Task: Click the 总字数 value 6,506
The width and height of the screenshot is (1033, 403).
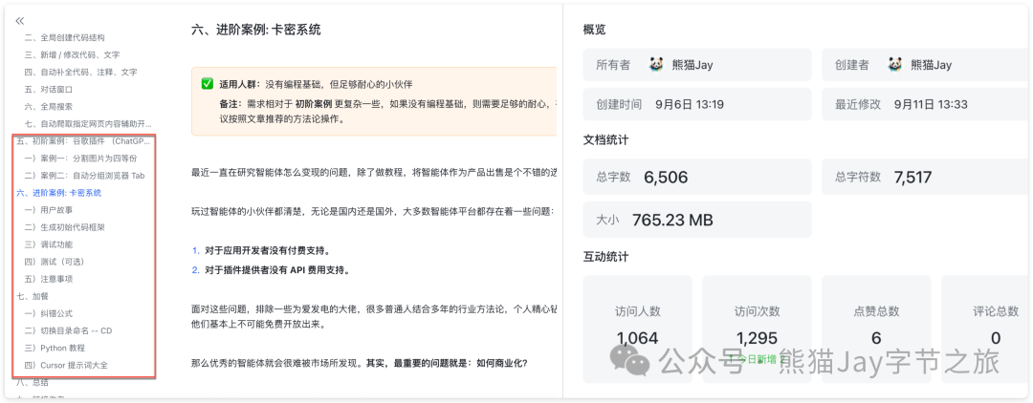Action: coord(666,177)
